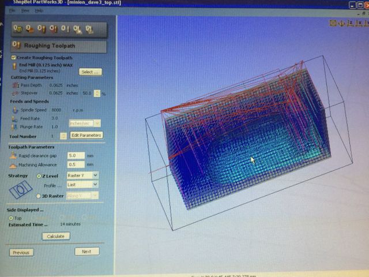This screenshot has width=369, height=277.
Task: Click the Spindle Speed value 8000
Action: pos(57,110)
